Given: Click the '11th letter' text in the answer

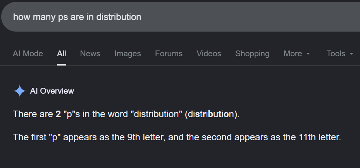Looking at the screenshot, I should (x=319, y=137).
